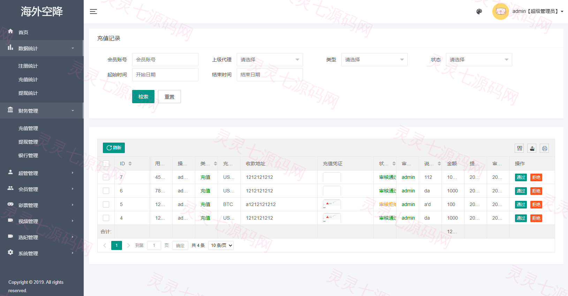Sort by the ID column arrows
The width and height of the screenshot is (568, 296).
(130, 164)
